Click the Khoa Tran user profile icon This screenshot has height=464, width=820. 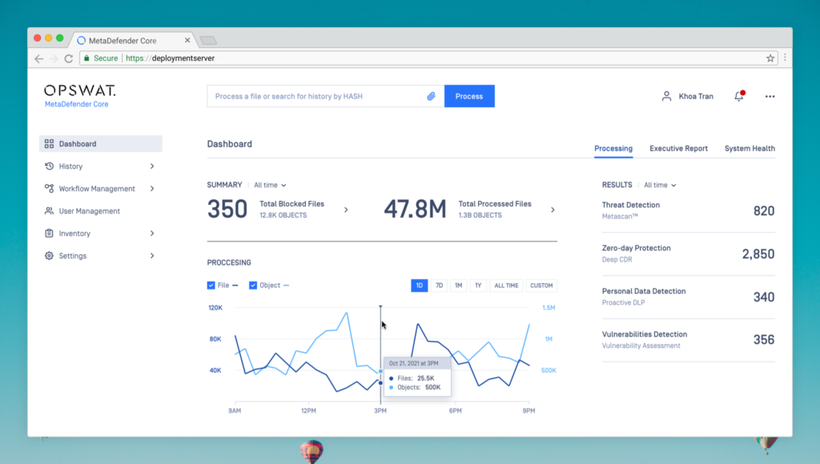tap(666, 96)
